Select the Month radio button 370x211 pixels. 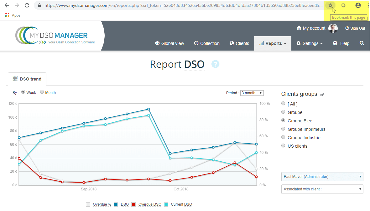pos(42,92)
